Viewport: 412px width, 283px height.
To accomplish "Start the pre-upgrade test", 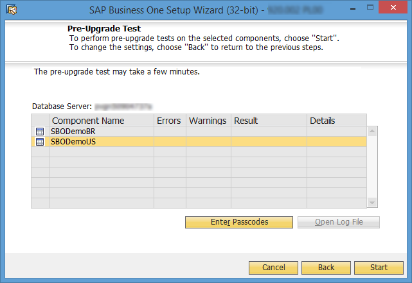I will 379,268.
